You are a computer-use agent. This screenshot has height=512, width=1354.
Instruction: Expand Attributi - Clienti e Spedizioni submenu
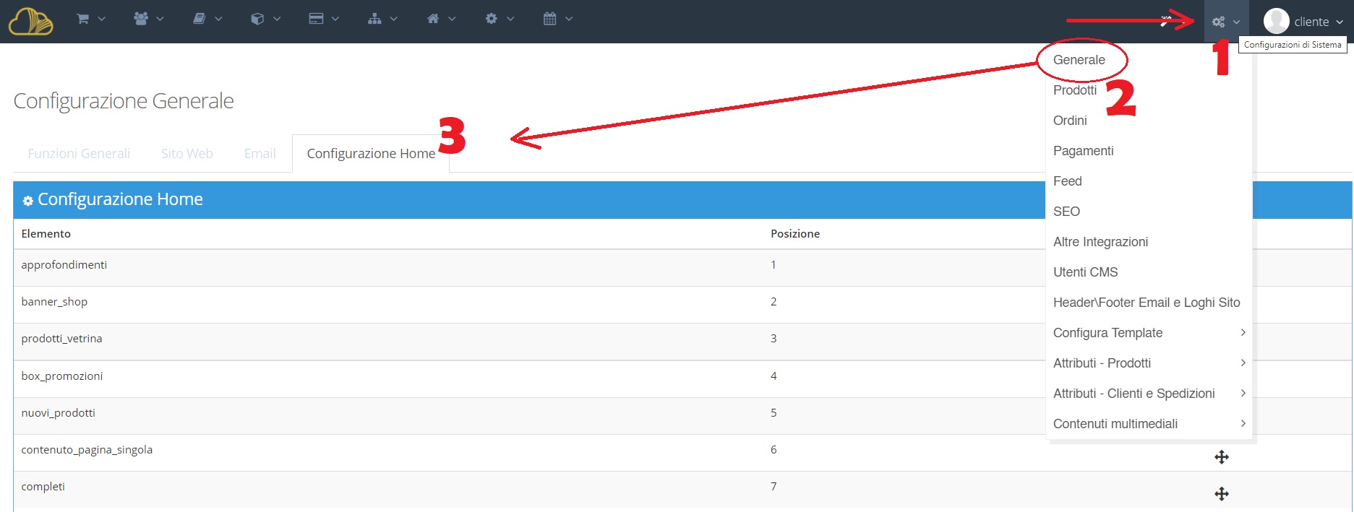tap(1149, 394)
